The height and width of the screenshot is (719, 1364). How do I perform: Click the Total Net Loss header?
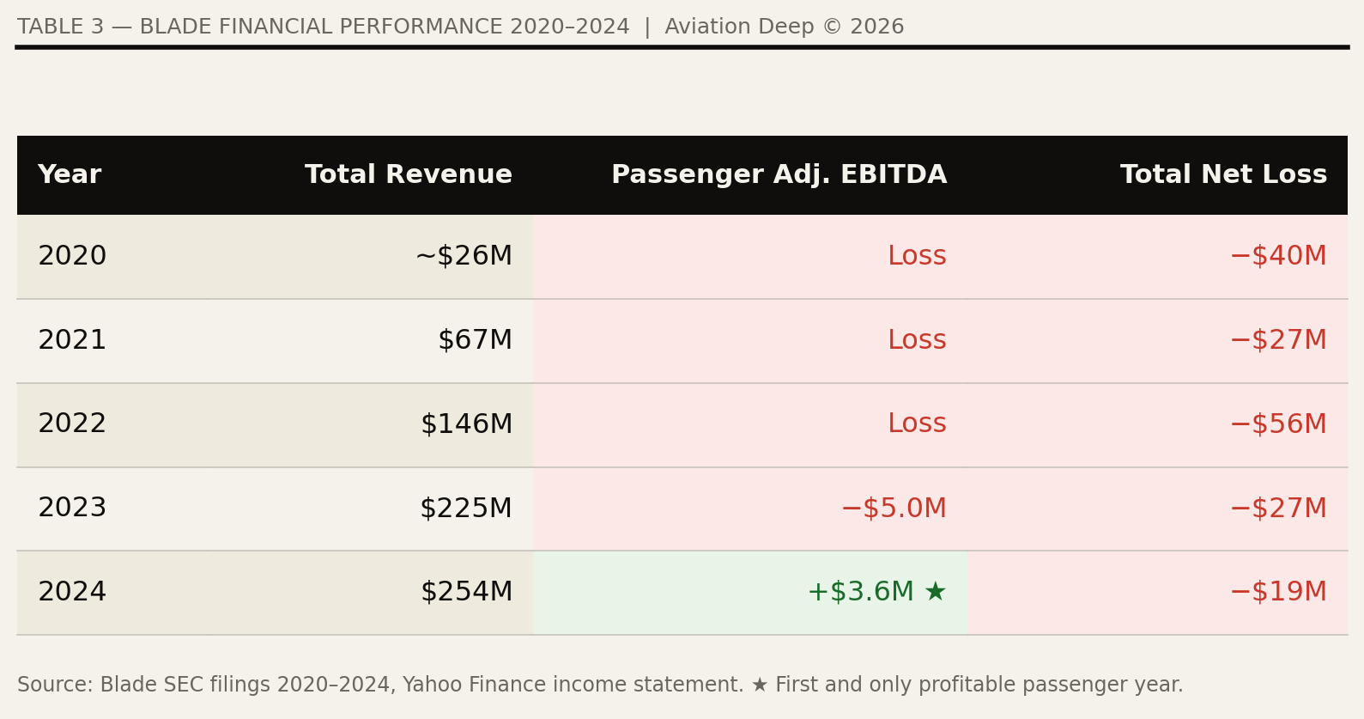(1223, 175)
